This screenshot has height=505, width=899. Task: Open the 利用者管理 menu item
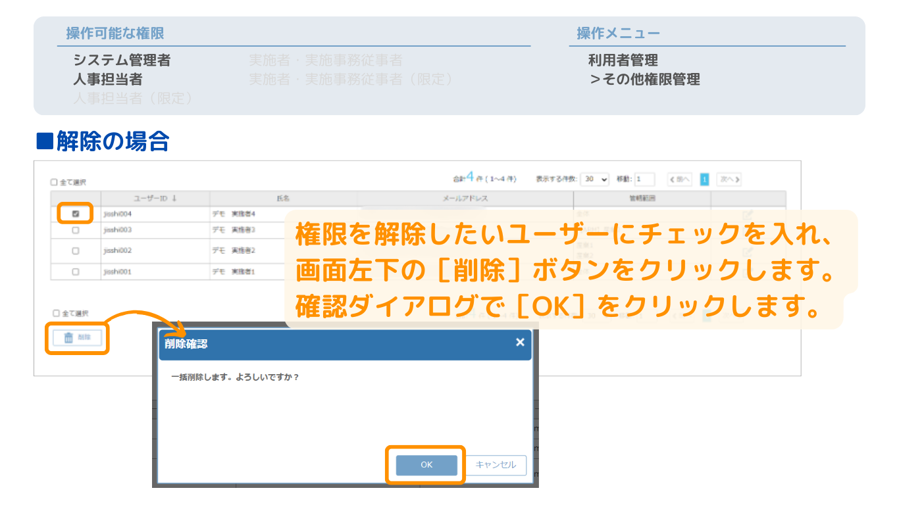tap(623, 60)
